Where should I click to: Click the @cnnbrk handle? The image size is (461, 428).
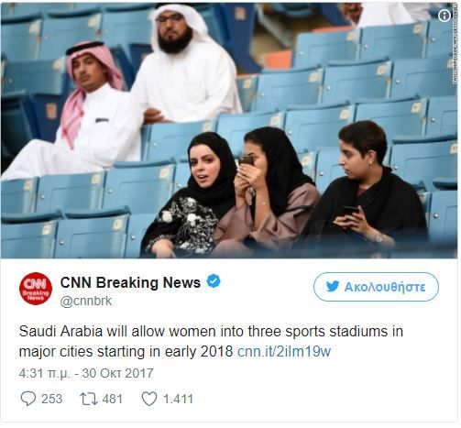pyautogui.click(x=86, y=302)
